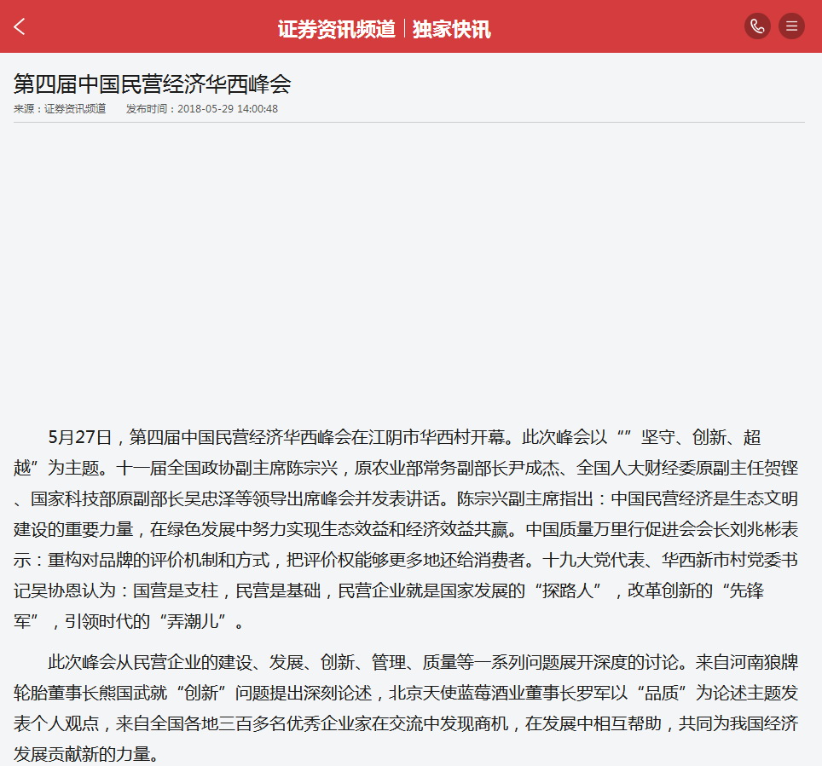Click the paragraph starting with 此次峰会从民营企业
This screenshot has width=822, height=766.
pyautogui.click(x=406, y=708)
